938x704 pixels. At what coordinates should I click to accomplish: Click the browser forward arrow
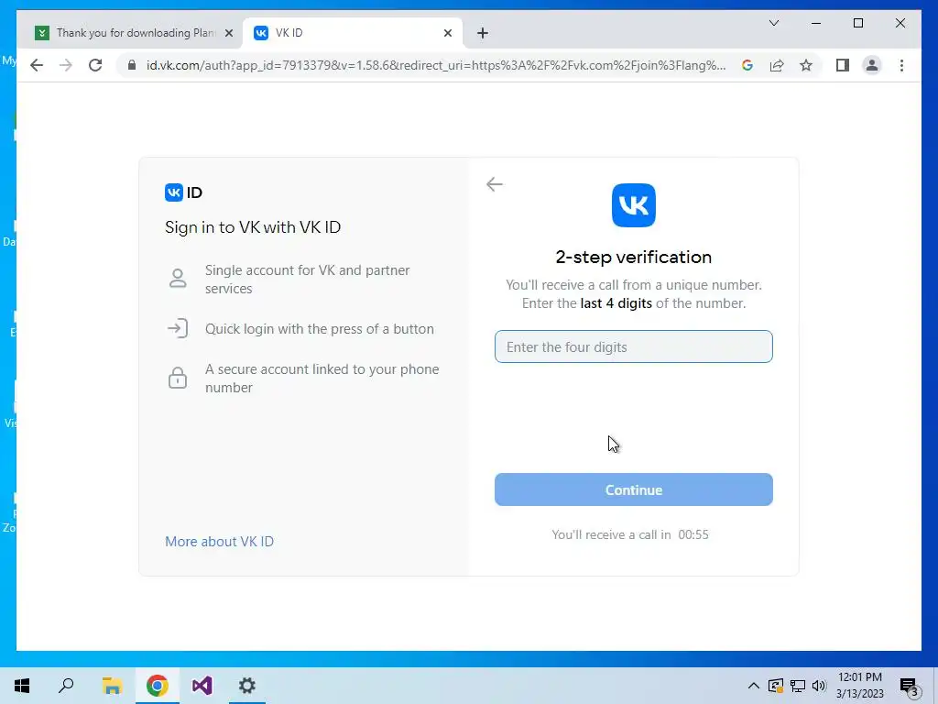coord(66,65)
